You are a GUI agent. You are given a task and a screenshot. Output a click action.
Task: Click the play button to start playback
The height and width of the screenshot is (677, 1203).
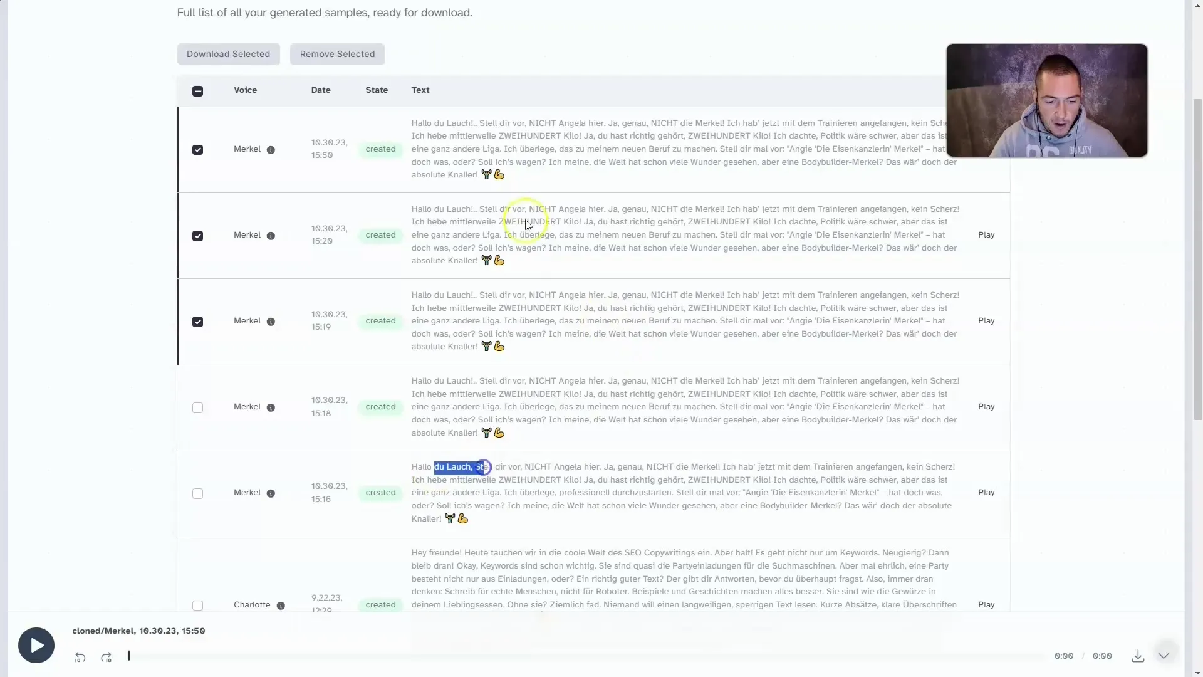coord(36,645)
